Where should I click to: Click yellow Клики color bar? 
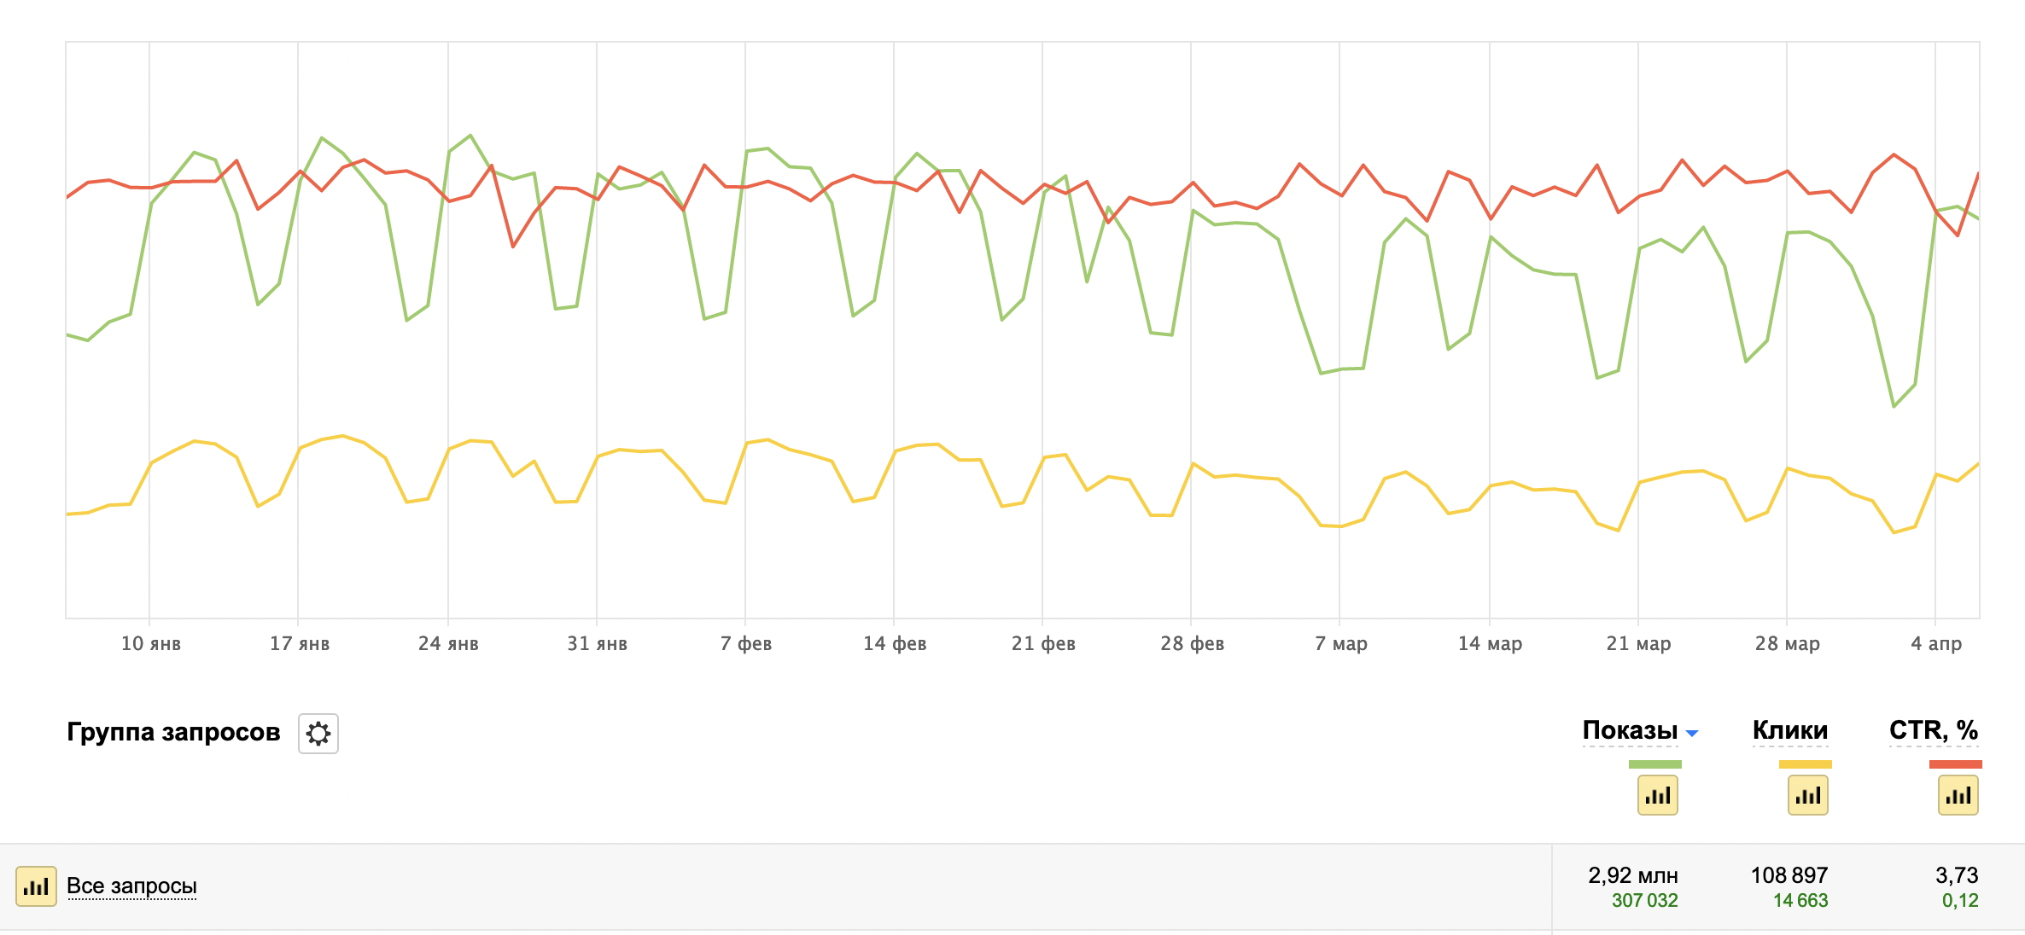click(x=1805, y=764)
